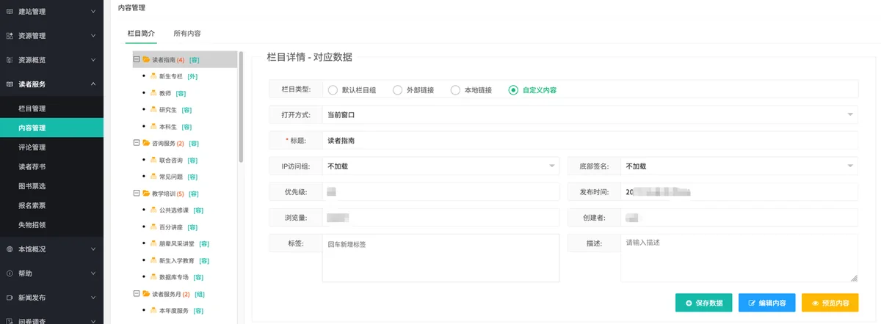881x324 pixels.
Task: Click the 浏览量 input field
Action: coord(440,218)
